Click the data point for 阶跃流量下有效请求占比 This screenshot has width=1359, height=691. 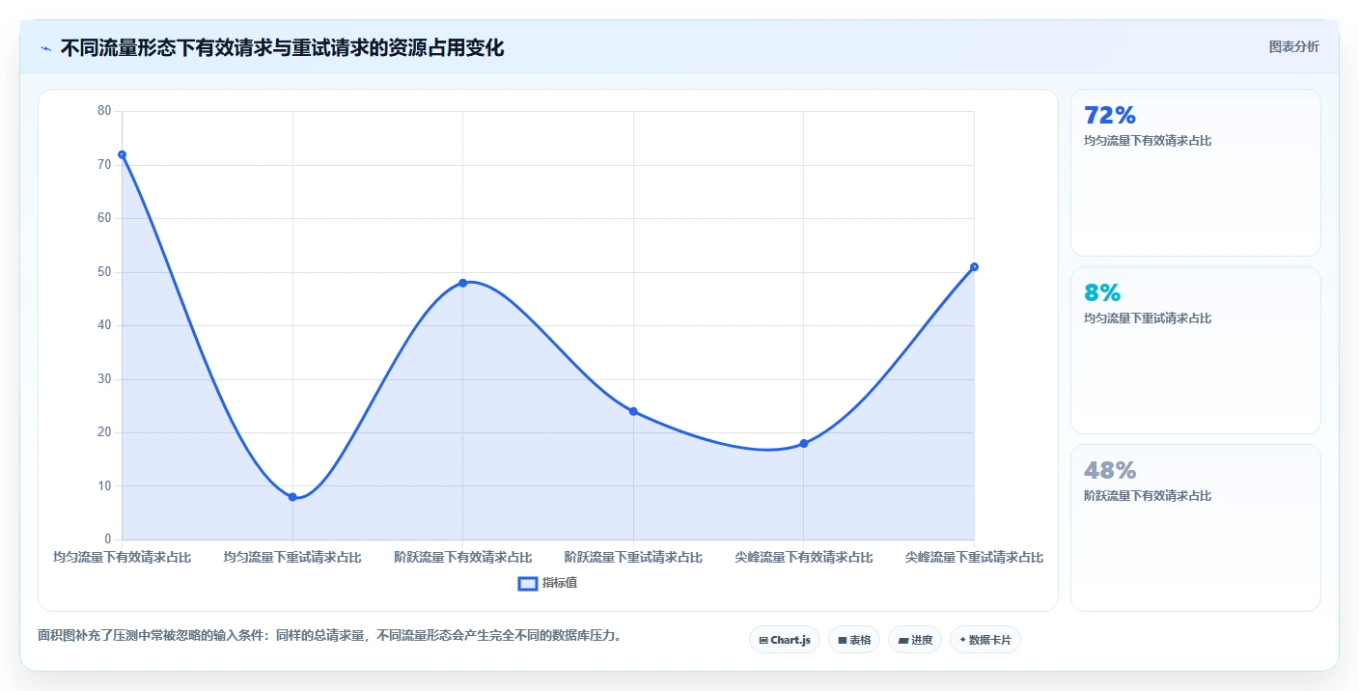(463, 283)
